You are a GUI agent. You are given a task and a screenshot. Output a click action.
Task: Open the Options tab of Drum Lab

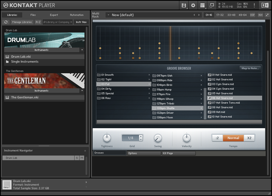tap(144, 153)
